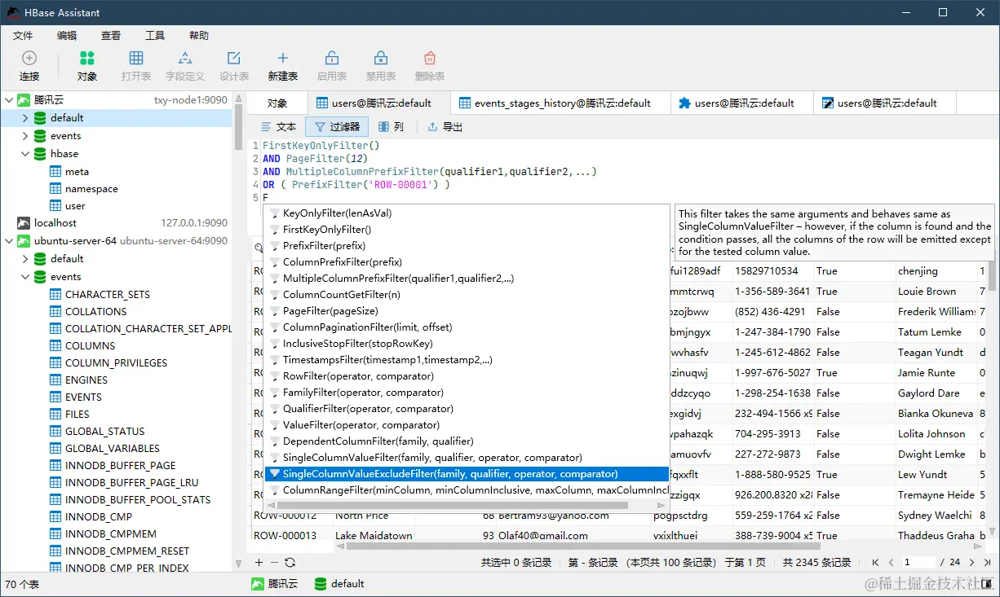Click the localhost connection icon
The height and width of the screenshot is (597, 1000).
point(24,222)
